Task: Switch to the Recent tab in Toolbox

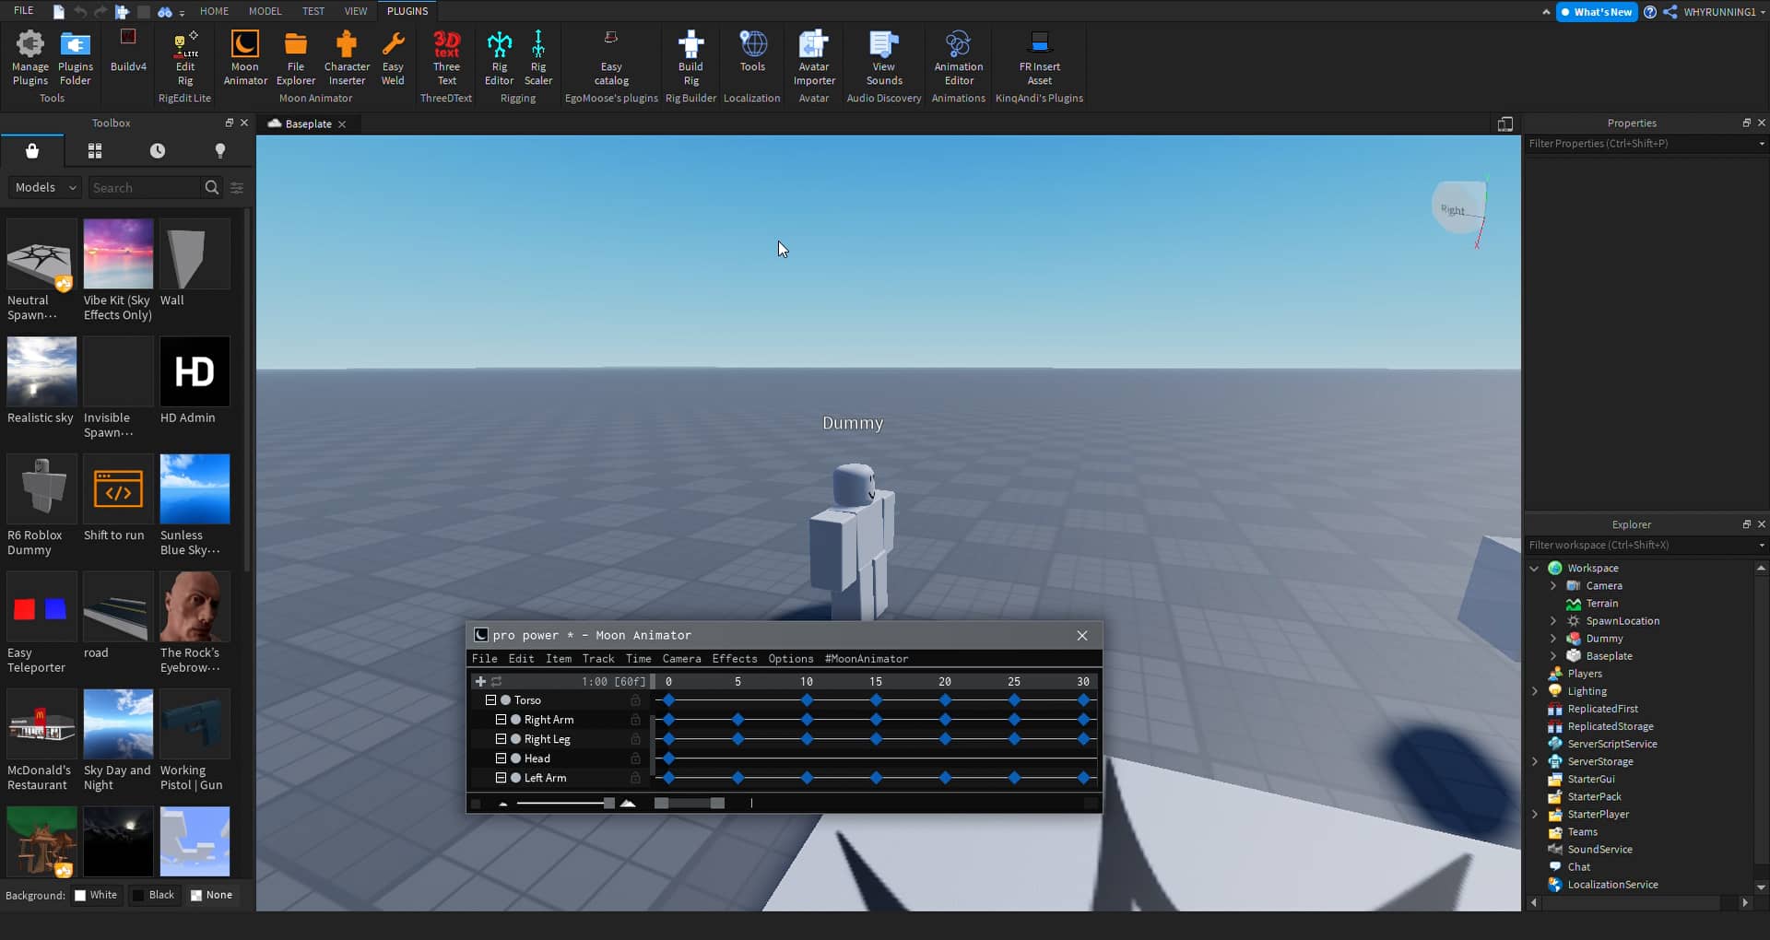Action: [x=157, y=150]
